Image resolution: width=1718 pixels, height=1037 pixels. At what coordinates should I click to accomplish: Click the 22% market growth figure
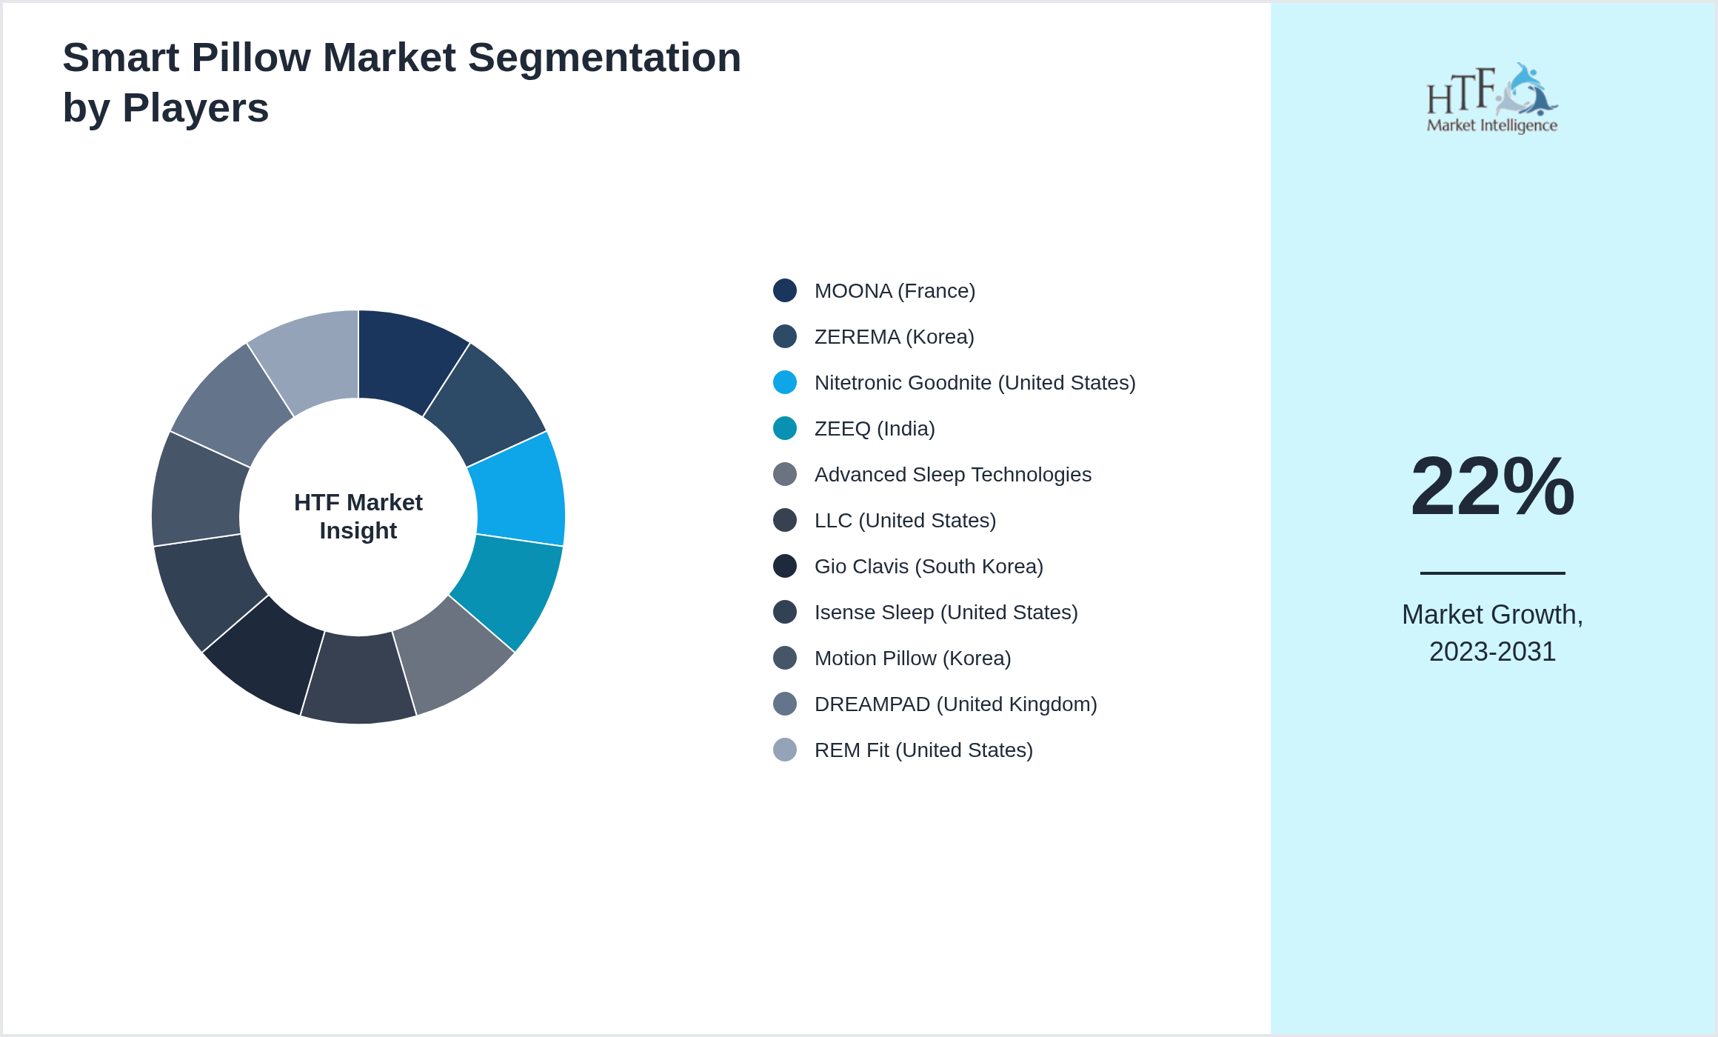point(1492,486)
